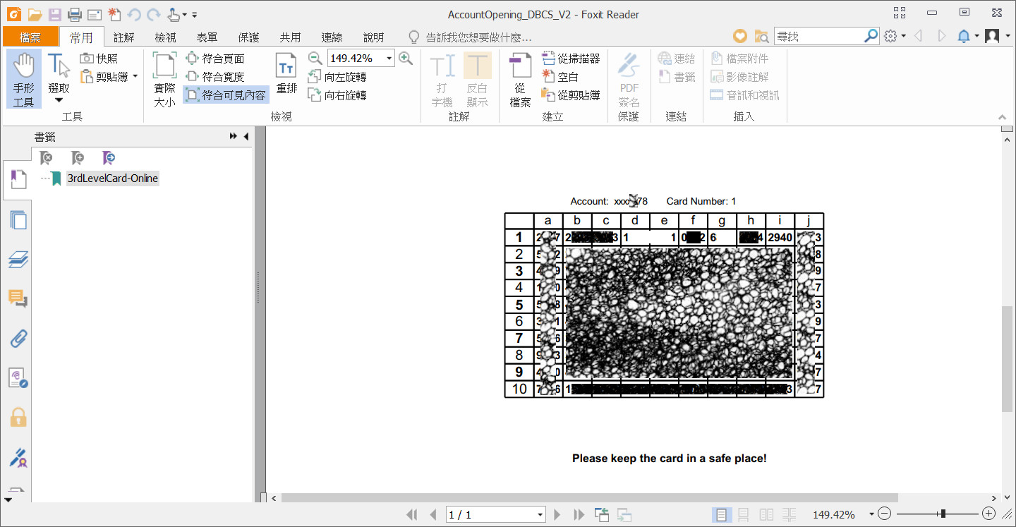
Task: Switch to the Comment (註解) tab
Action: pos(124,37)
